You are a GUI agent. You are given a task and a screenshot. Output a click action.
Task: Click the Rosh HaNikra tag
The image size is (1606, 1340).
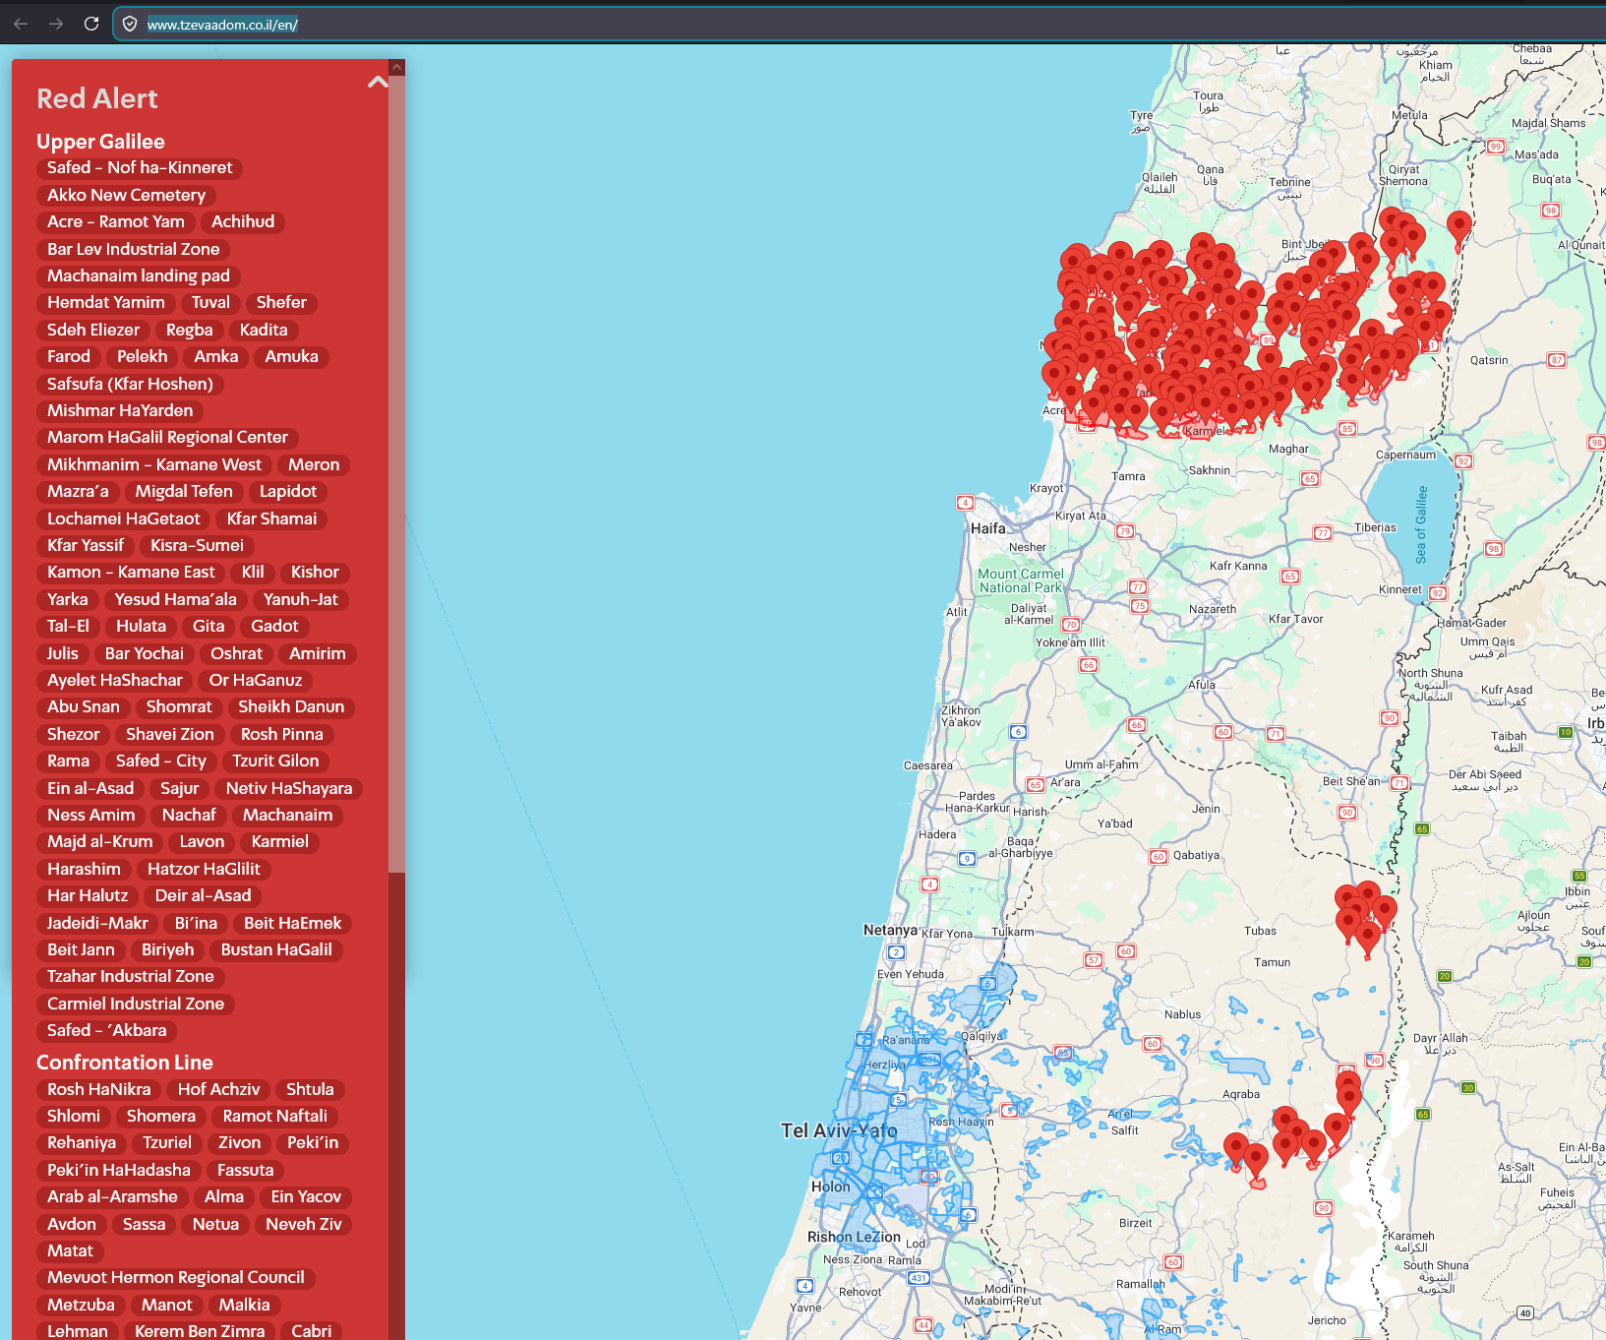(x=99, y=1089)
